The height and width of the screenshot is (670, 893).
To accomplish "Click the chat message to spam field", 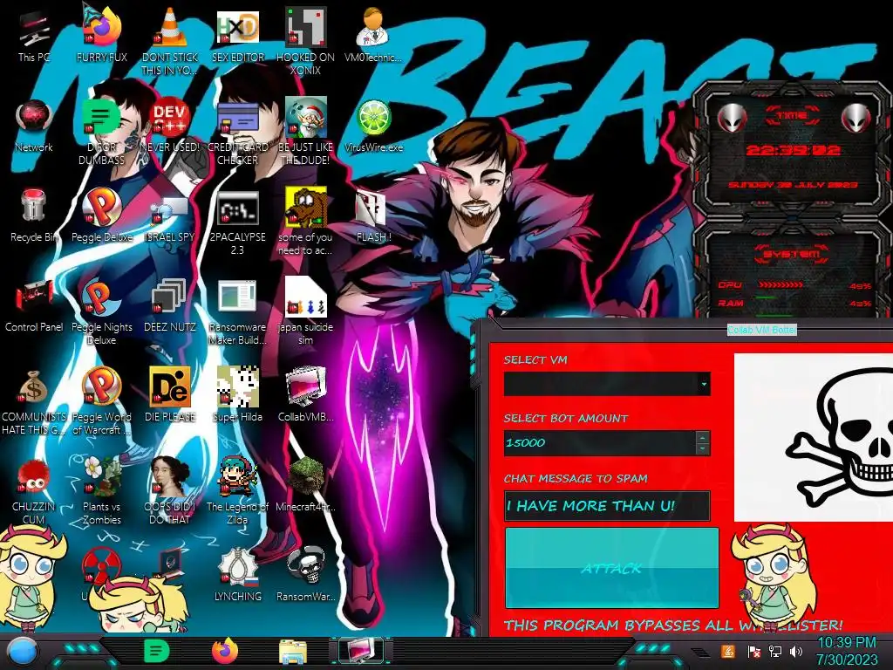I will [607, 506].
